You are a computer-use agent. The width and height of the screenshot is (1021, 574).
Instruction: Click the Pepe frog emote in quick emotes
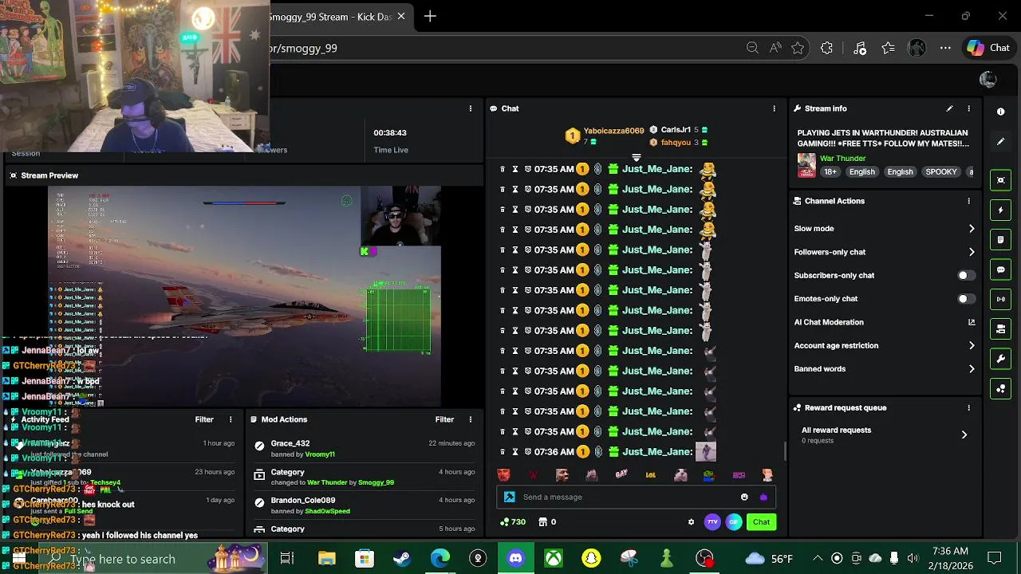click(709, 475)
